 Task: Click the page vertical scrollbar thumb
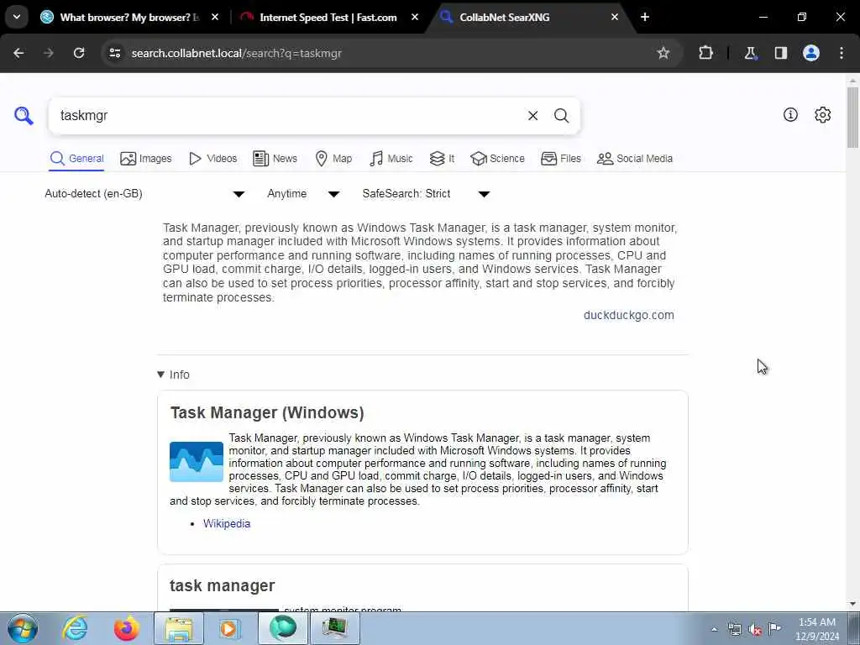(x=852, y=118)
